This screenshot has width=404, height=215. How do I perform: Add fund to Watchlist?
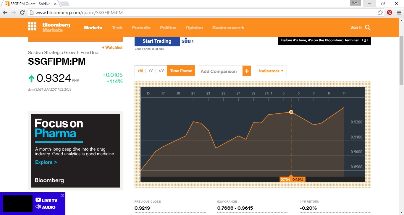click(112, 47)
